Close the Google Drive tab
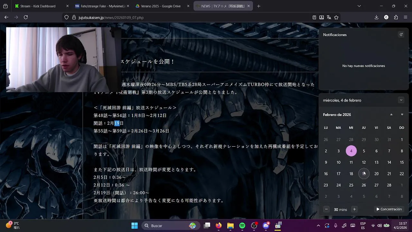 coord(188,6)
